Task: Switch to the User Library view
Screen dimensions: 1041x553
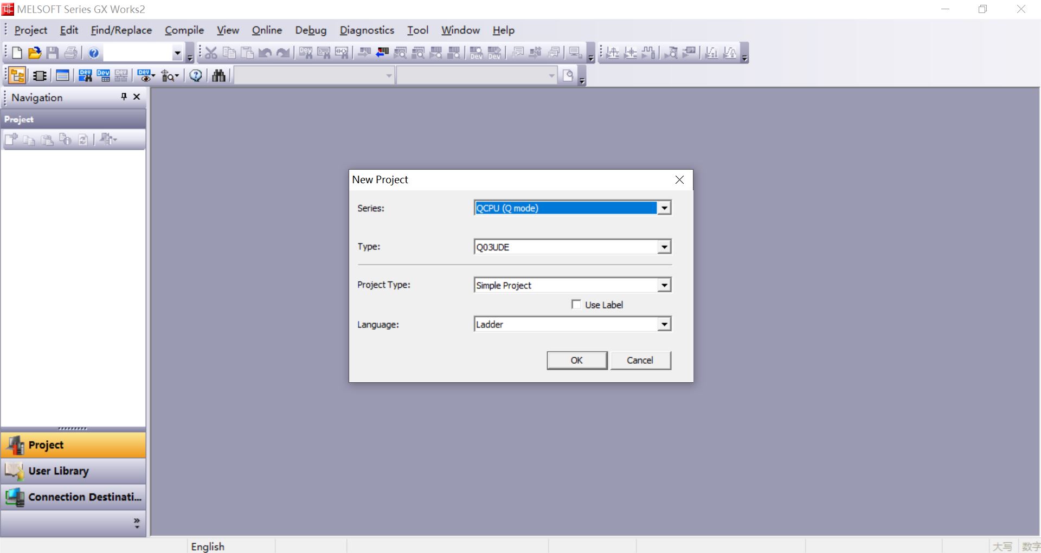Action: click(73, 471)
